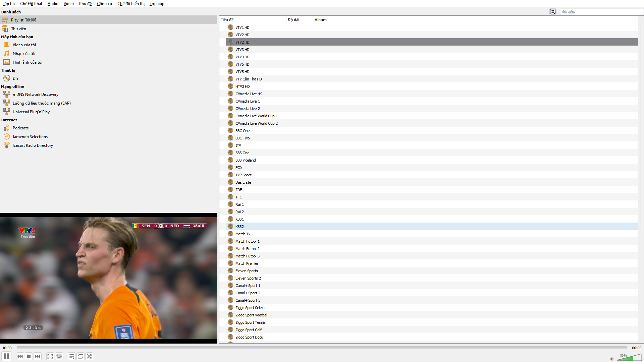Open Podcasts in Internet section
This screenshot has height=362, width=644.
point(109,128)
